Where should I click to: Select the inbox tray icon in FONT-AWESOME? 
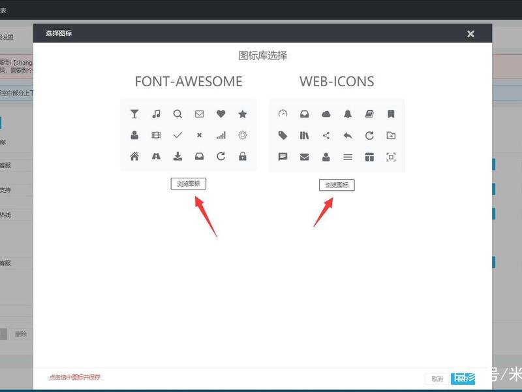point(200,156)
